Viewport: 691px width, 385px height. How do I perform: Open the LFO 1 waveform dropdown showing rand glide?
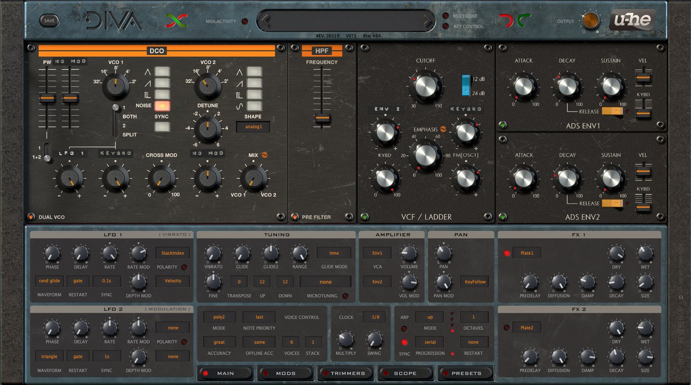tap(49, 281)
